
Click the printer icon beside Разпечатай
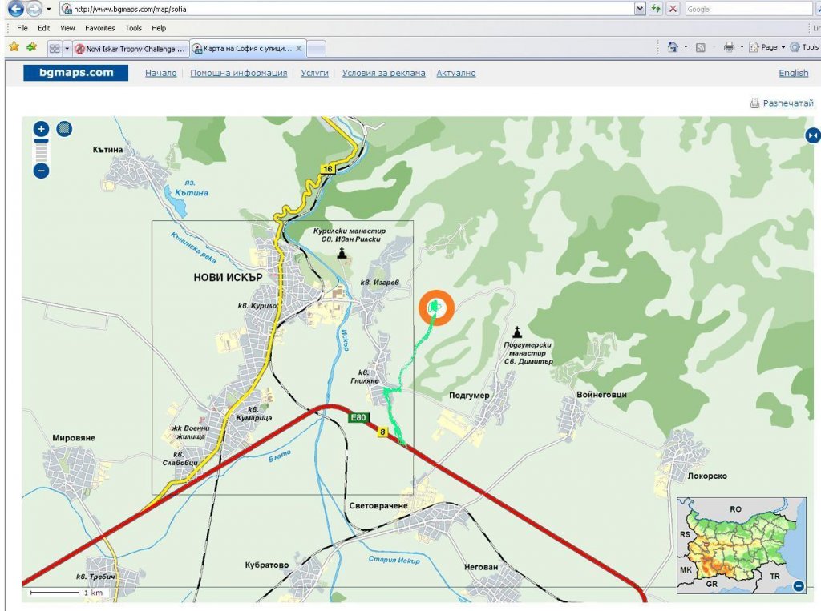click(754, 103)
